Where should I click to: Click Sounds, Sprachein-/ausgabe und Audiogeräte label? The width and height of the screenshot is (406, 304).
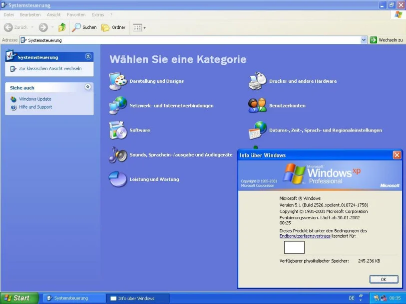pyautogui.click(x=181, y=155)
